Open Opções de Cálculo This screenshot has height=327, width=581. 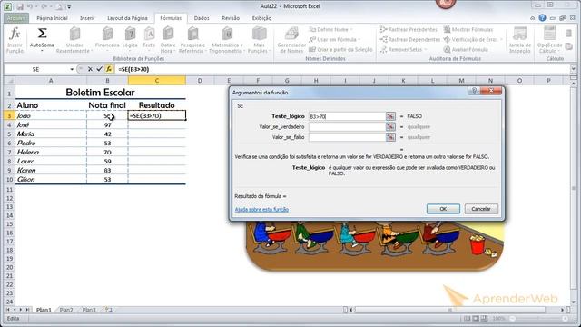pyautogui.click(x=549, y=40)
